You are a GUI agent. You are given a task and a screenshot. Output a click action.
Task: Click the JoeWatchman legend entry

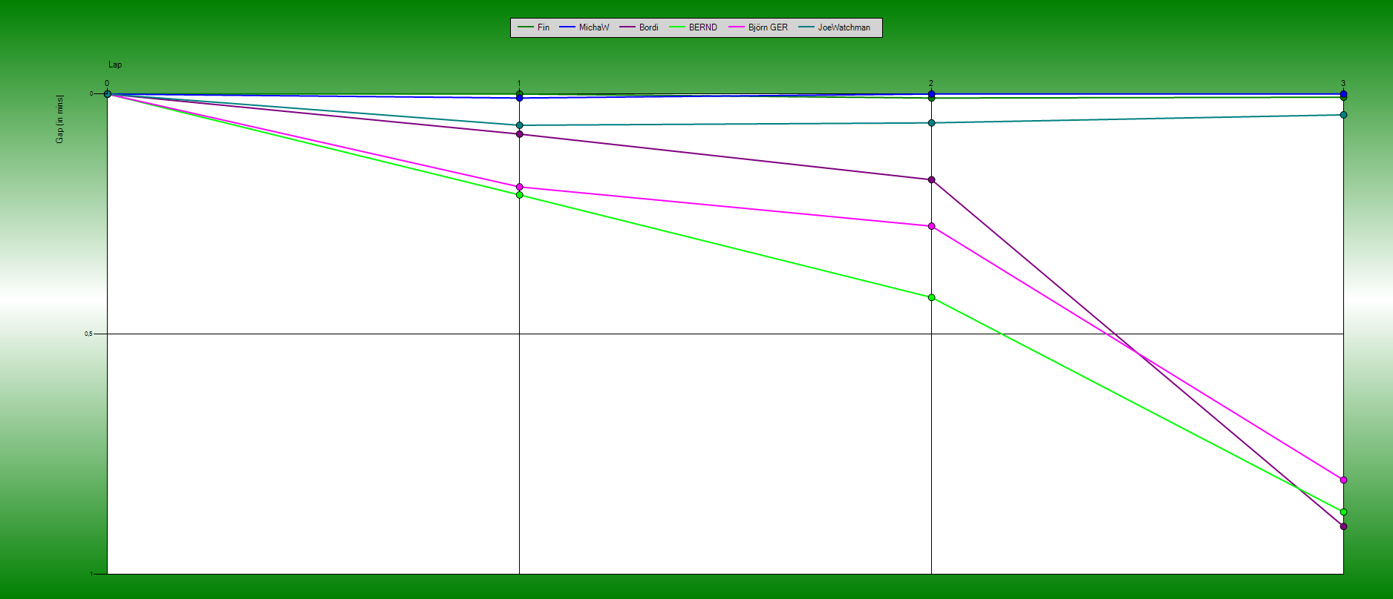click(x=835, y=27)
